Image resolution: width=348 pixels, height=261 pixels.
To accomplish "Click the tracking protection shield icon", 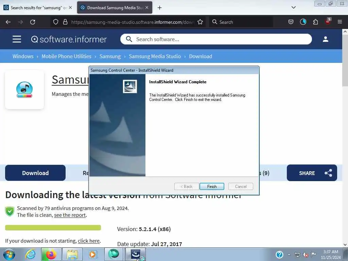I will click(x=56, y=22).
